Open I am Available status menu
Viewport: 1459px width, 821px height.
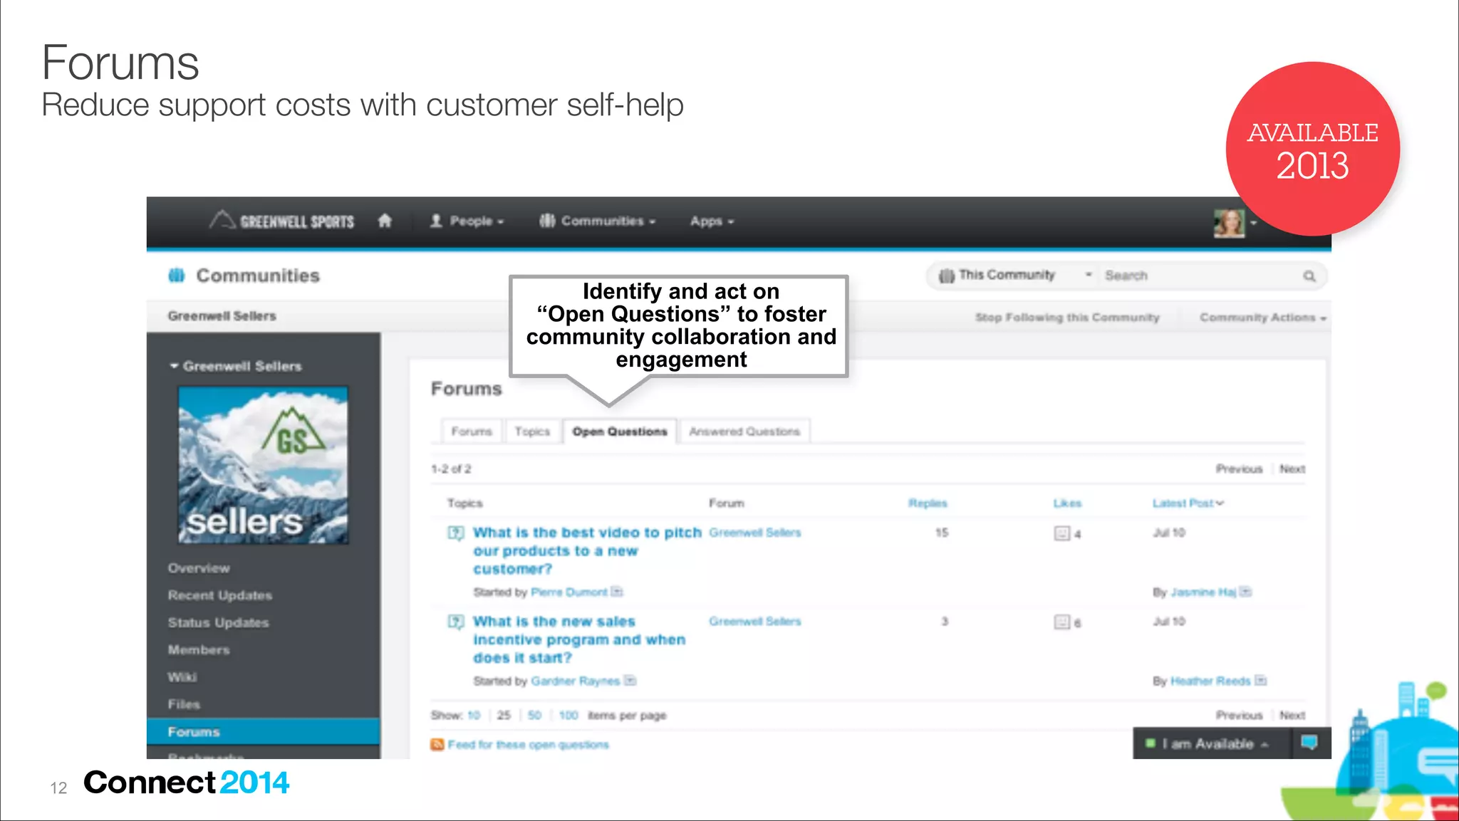[x=1209, y=744]
